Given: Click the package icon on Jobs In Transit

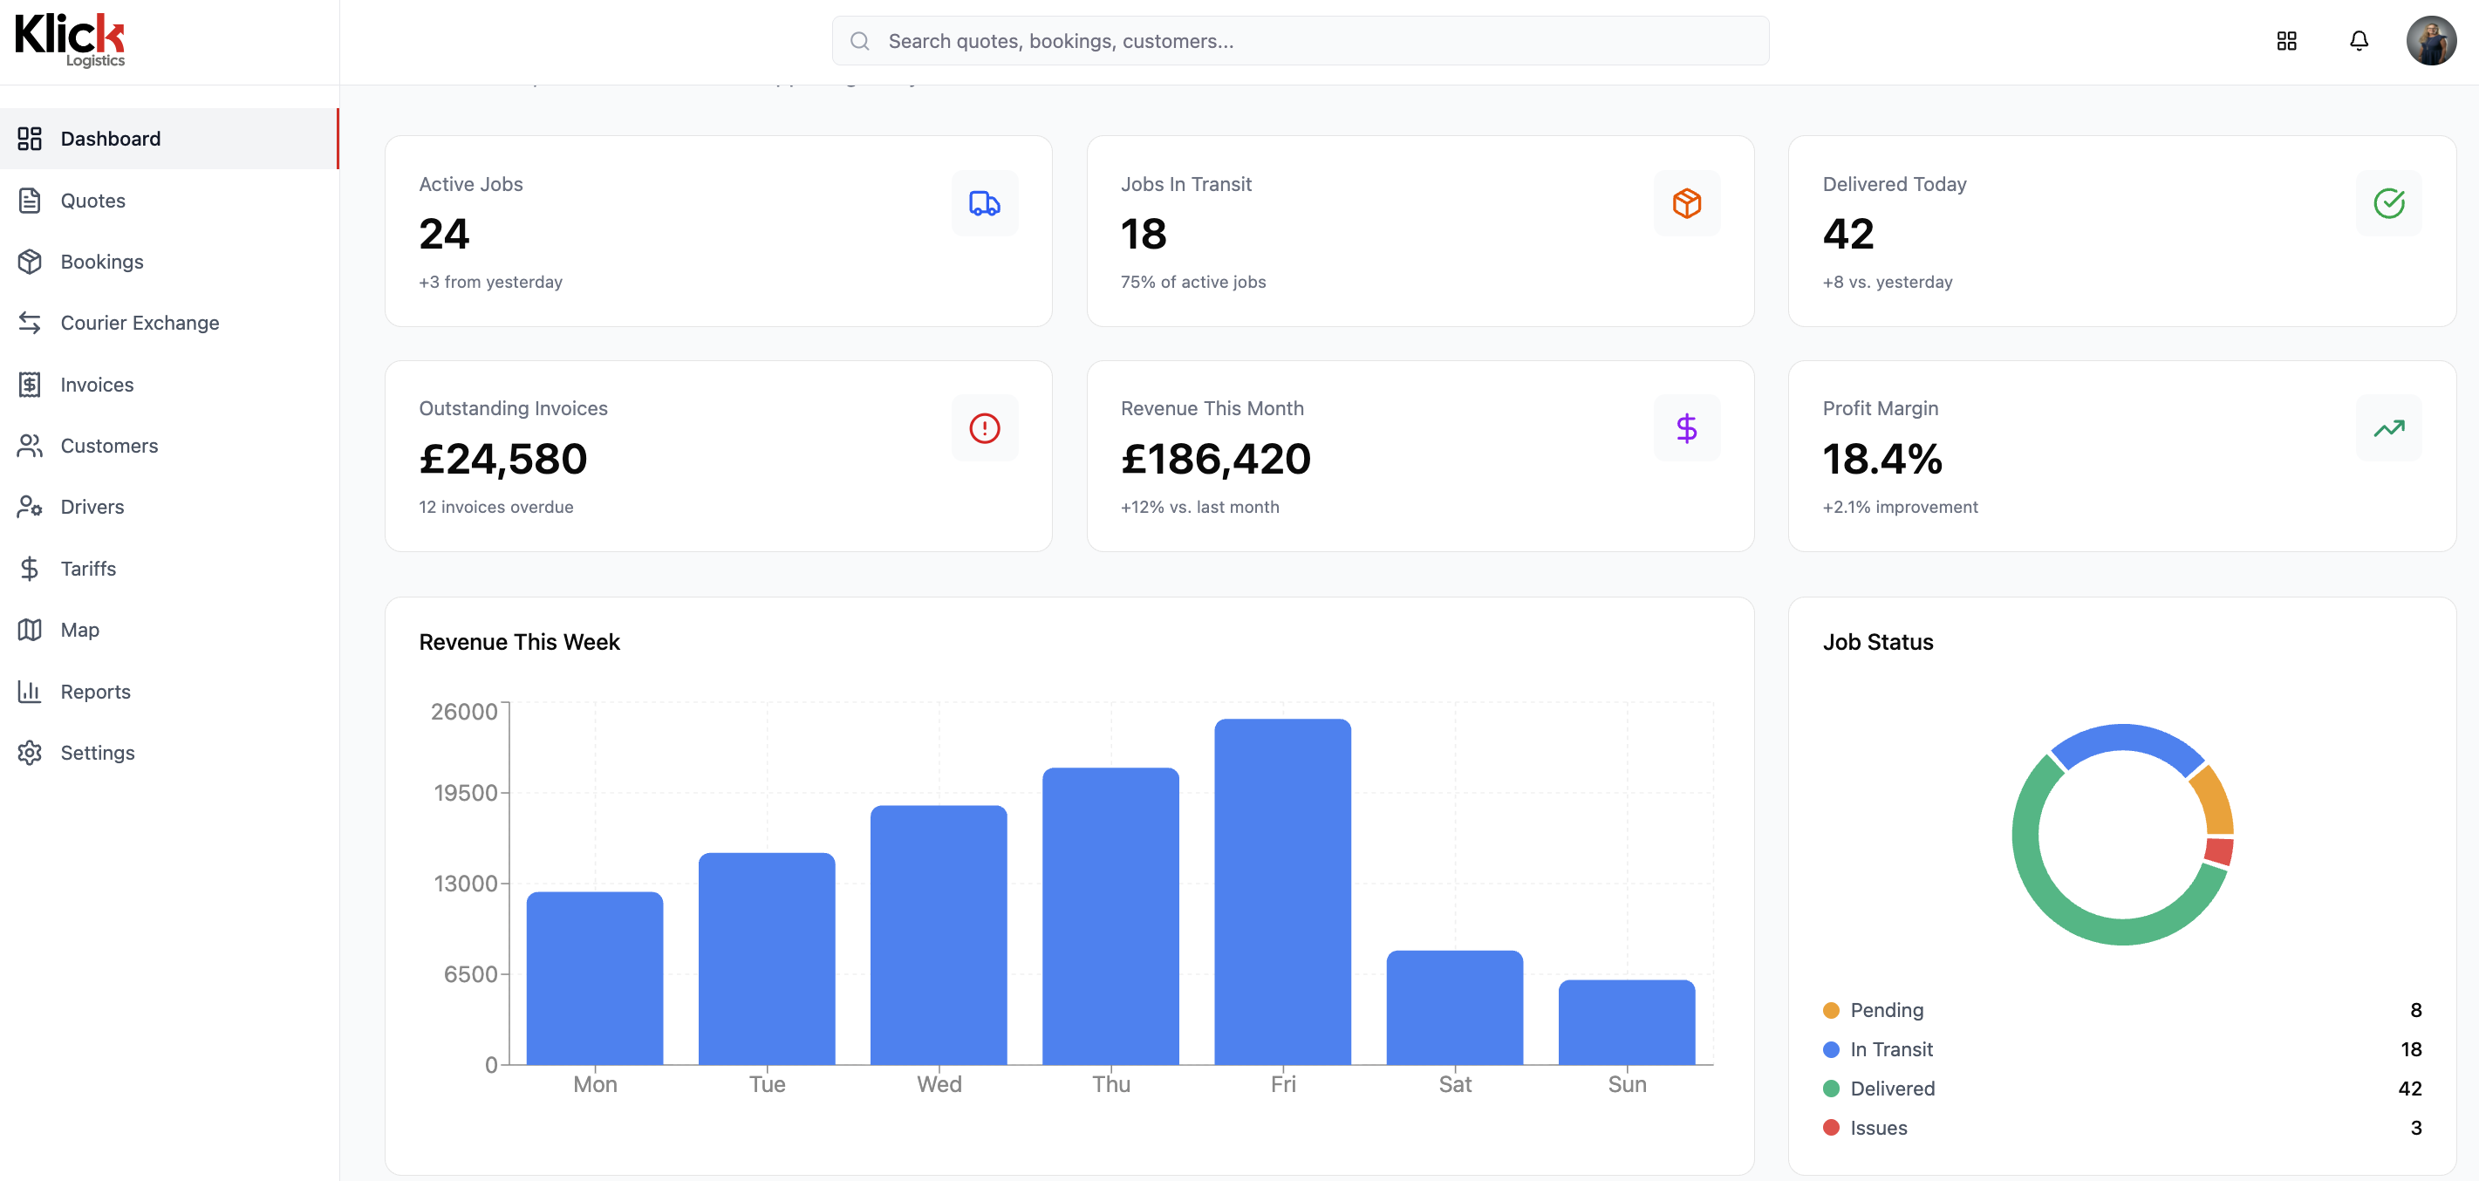Looking at the screenshot, I should click(x=1686, y=203).
